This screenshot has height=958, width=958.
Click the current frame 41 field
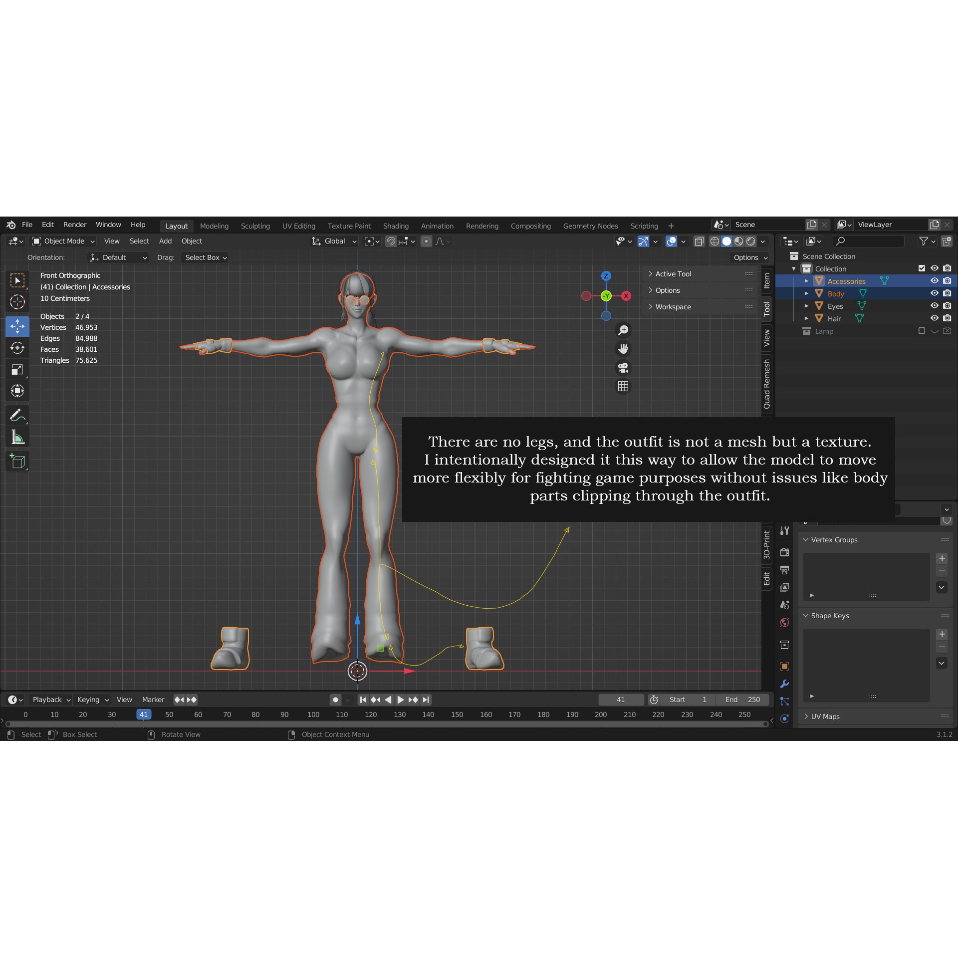(x=621, y=700)
